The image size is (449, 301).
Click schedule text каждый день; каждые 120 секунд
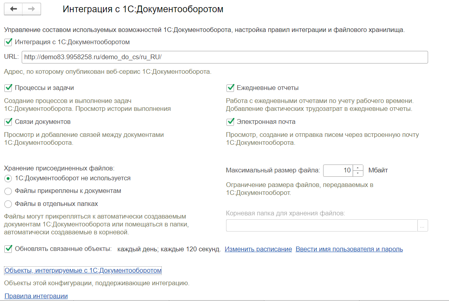[169, 249]
